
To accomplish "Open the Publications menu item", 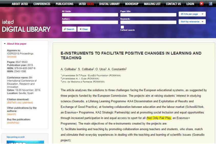I will 64,4.
